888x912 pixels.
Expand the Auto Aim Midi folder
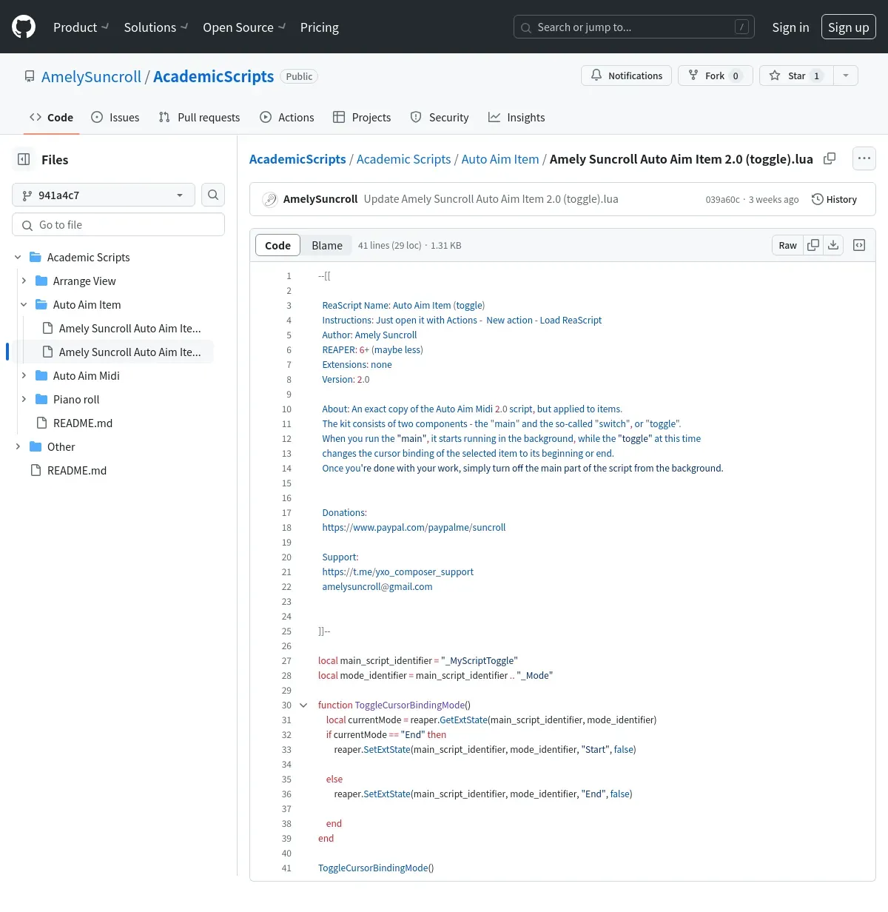pyautogui.click(x=24, y=375)
